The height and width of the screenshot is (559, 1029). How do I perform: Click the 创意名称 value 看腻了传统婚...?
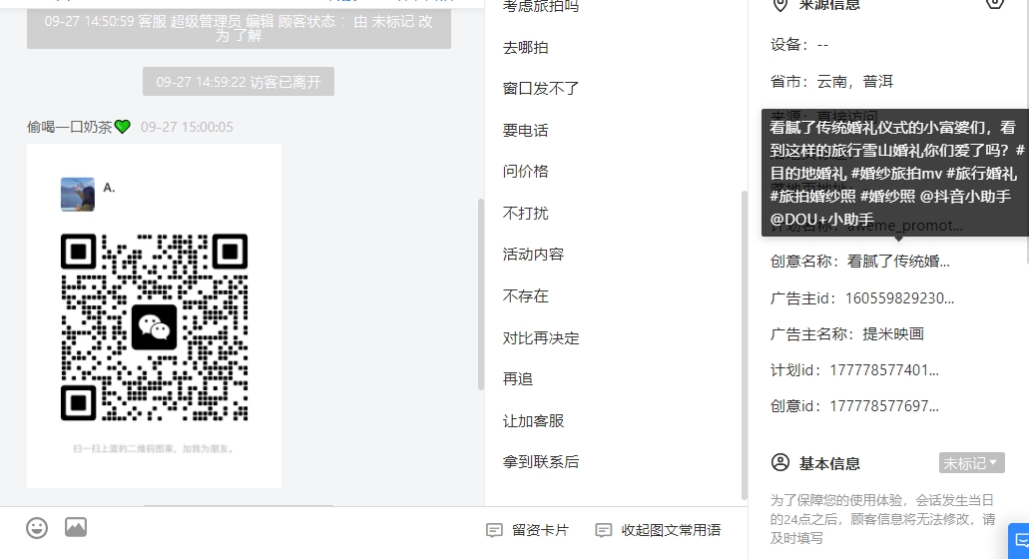click(x=897, y=262)
